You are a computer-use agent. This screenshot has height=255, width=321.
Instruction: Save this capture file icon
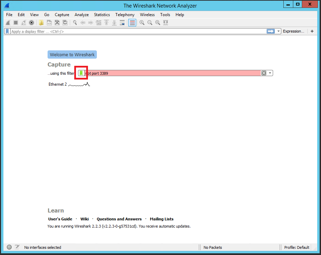(49, 23)
